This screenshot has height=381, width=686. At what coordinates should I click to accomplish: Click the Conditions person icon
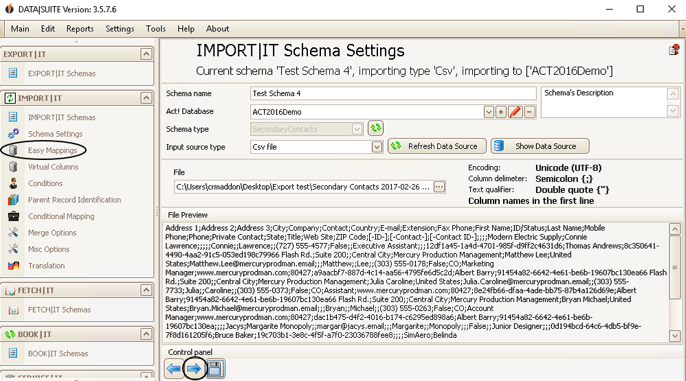tap(13, 183)
